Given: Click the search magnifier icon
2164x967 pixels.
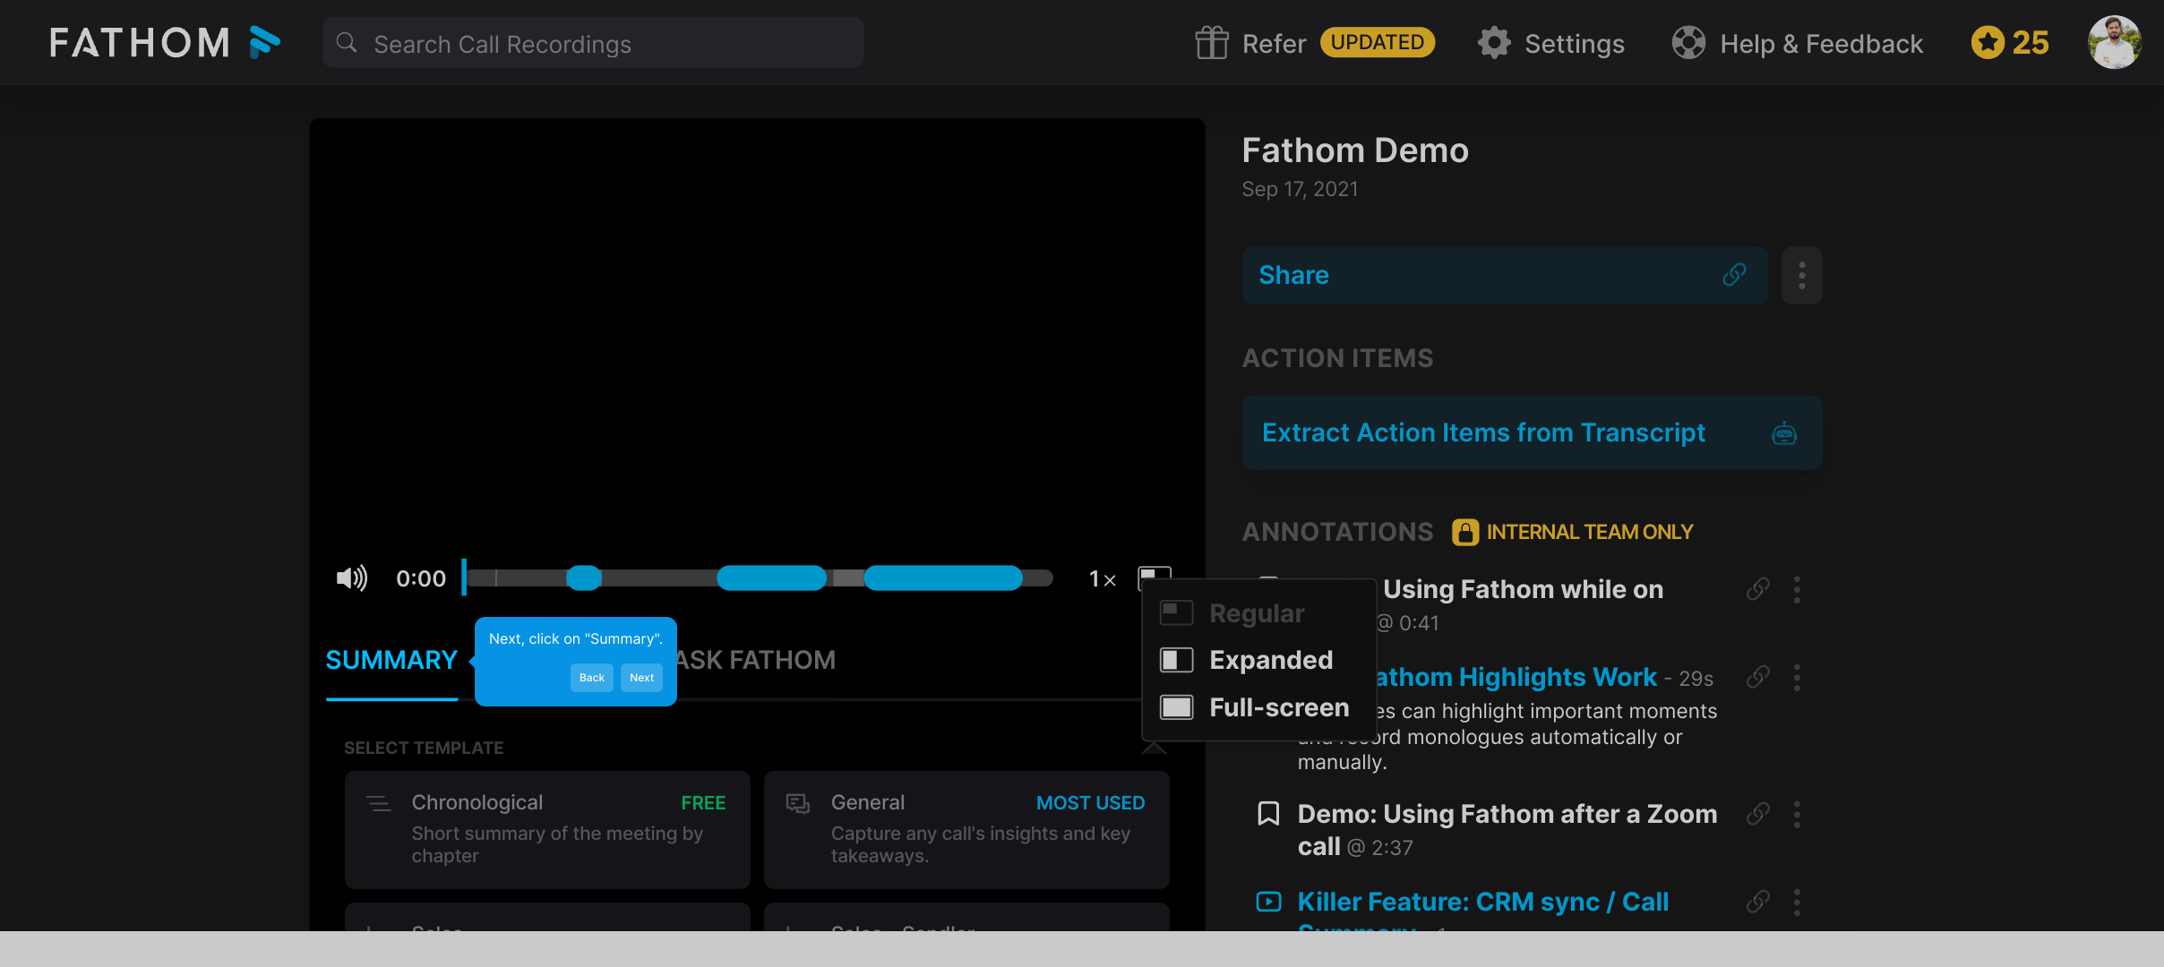Looking at the screenshot, I should point(347,43).
